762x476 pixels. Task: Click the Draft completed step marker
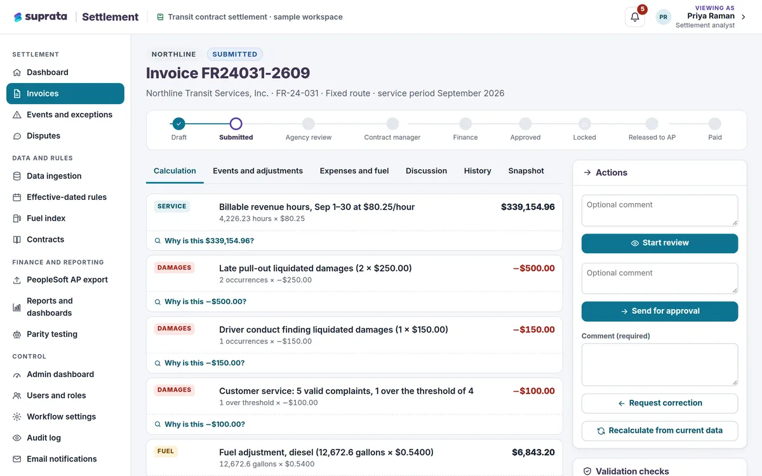(x=179, y=124)
